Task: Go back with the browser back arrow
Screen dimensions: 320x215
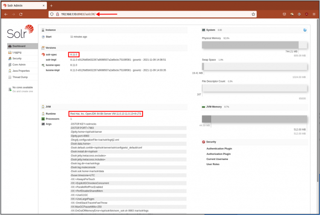Action: [x=6, y=14]
